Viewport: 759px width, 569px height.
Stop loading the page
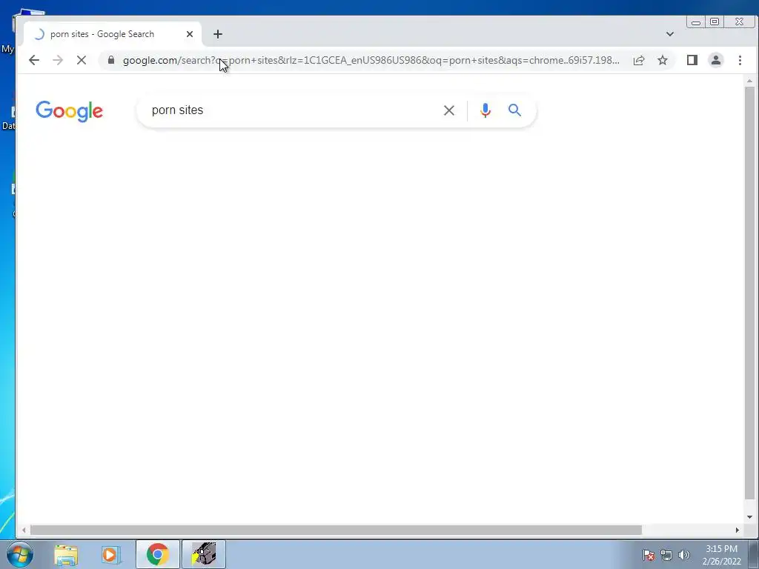coord(82,60)
